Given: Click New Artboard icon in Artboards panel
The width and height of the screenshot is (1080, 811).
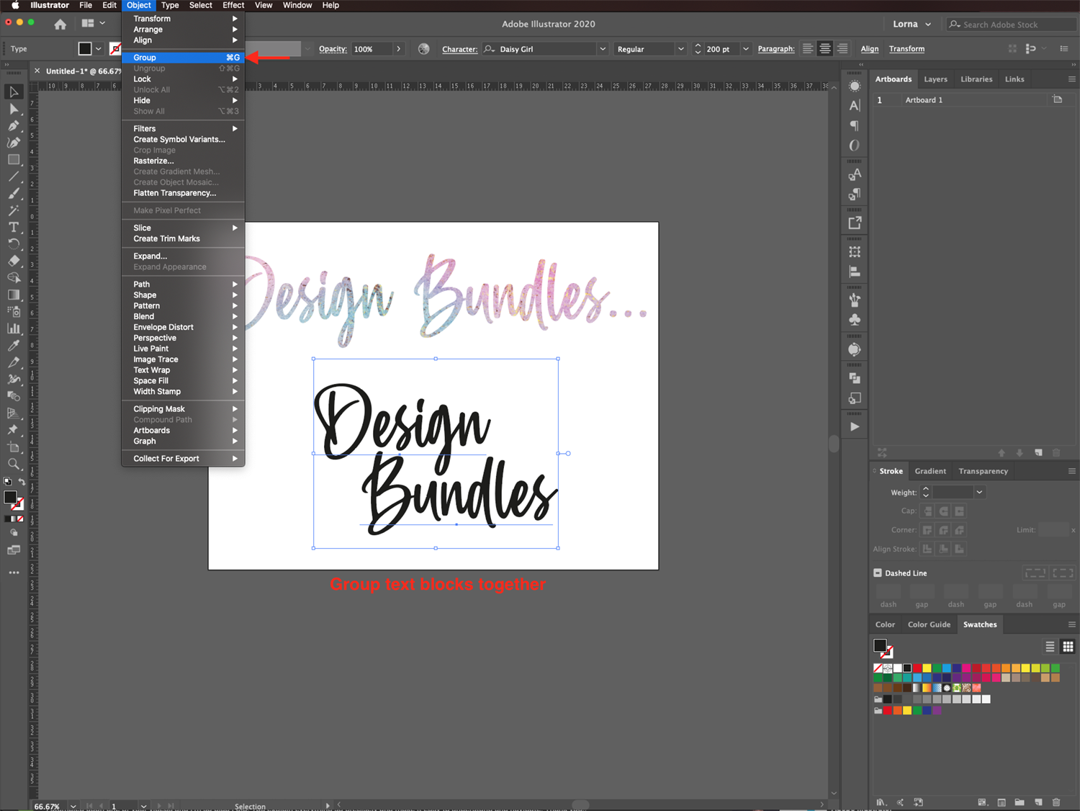Looking at the screenshot, I should (1038, 452).
